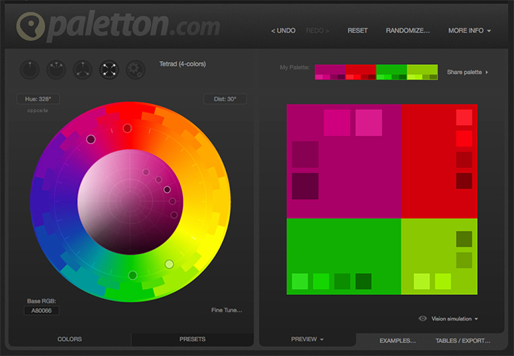The width and height of the screenshot is (514, 356).
Task: Open the PREVIEW dropdown tab
Action: click(307, 339)
